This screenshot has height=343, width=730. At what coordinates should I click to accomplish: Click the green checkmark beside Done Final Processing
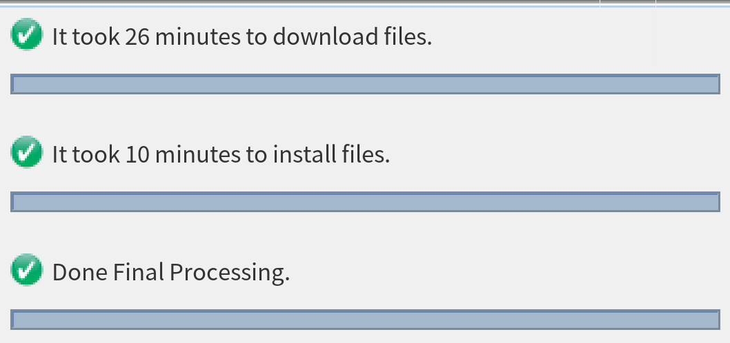pos(27,271)
